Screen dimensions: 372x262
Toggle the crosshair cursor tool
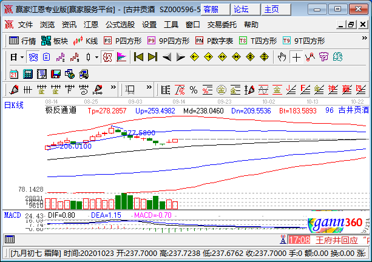point(296,58)
